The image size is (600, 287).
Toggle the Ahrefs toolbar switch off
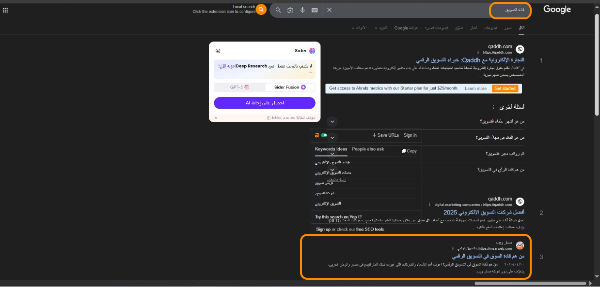(323, 136)
